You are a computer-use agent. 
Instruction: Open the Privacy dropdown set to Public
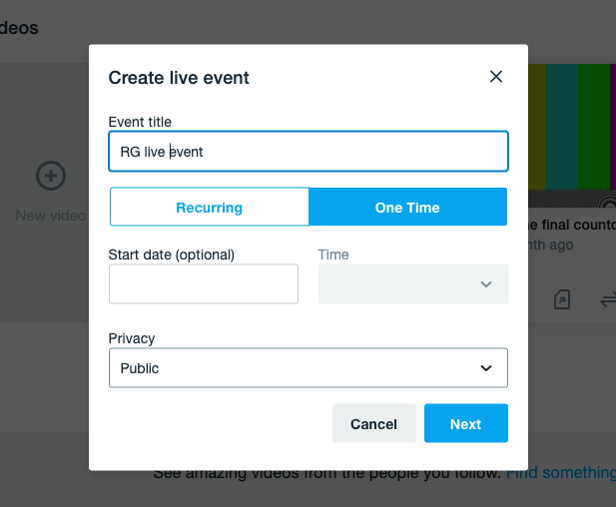(x=308, y=368)
